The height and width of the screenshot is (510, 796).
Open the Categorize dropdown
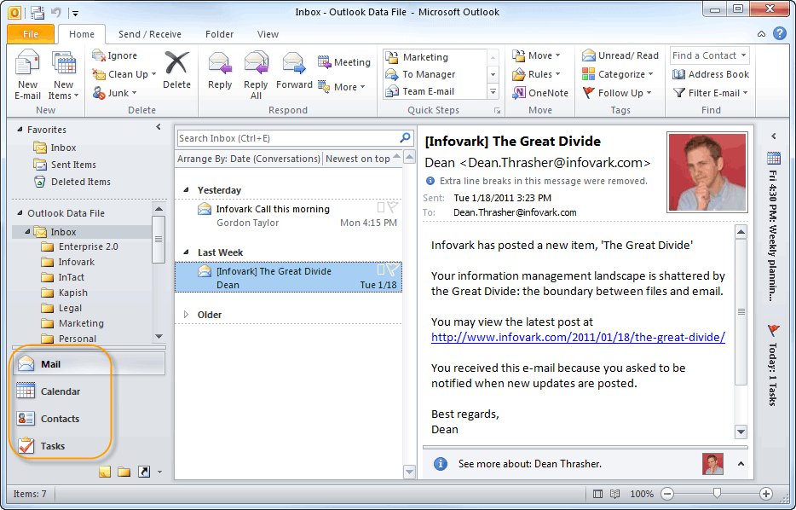click(x=617, y=74)
